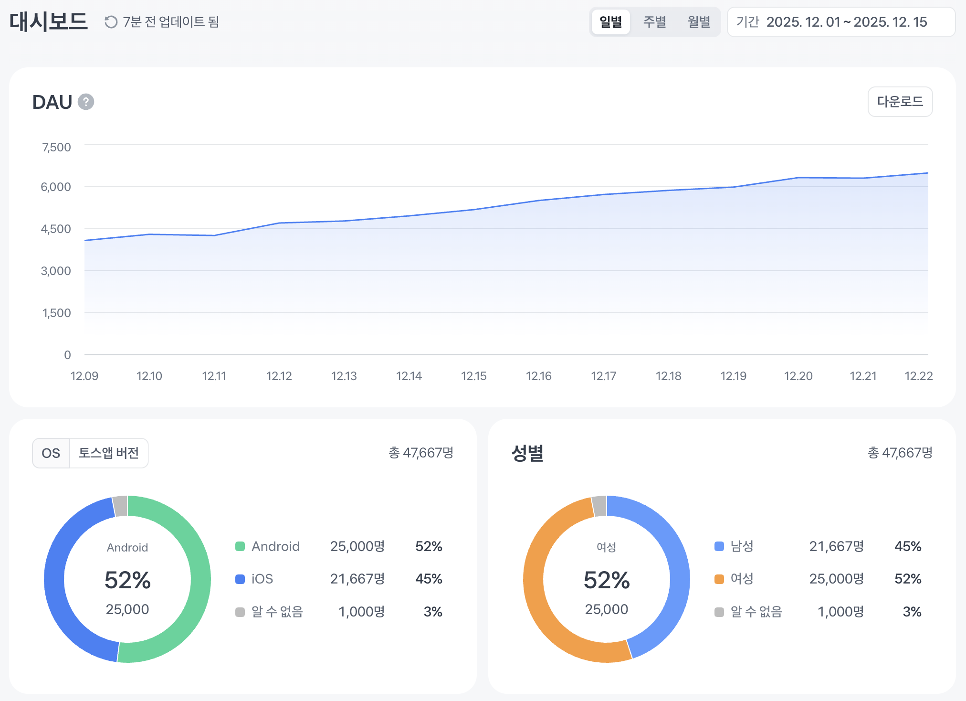This screenshot has height=701, width=966.
Task: Switch to the 일별 daily view
Action: click(x=610, y=22)
